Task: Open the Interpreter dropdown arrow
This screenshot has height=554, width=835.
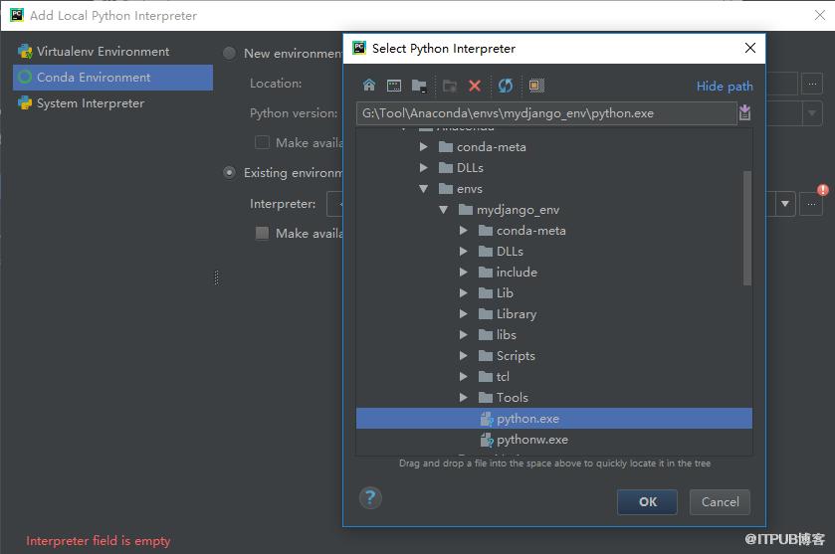Action: click(785, 204)
